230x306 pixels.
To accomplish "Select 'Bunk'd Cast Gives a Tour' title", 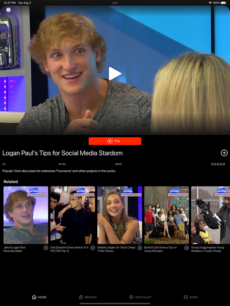I will coord(161,249).
